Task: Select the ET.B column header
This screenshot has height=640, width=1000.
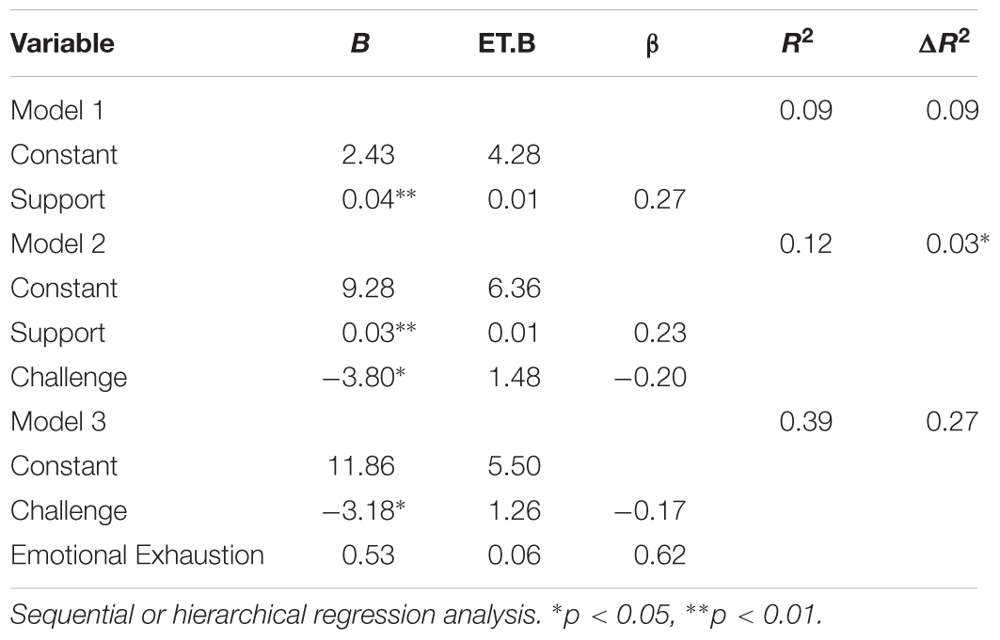Action: click(x=515, y=46)
